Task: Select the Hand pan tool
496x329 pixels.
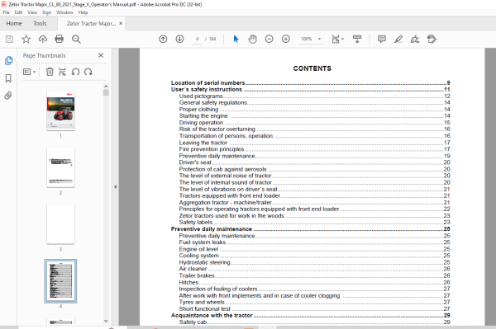Action: point(252,39)
